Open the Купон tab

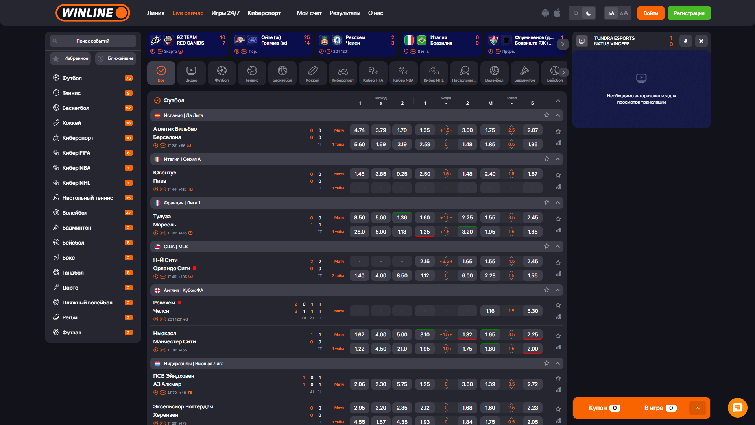(604, 408)
